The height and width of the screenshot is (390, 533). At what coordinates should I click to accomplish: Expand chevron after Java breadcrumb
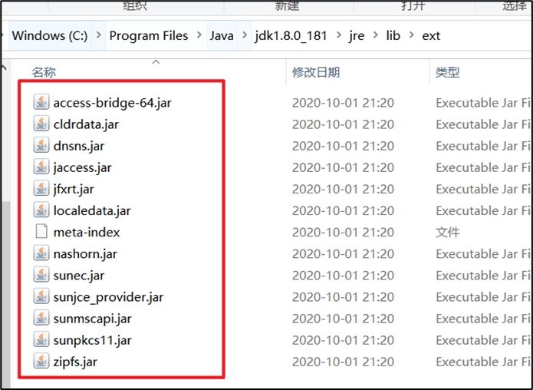coord(245,35)
